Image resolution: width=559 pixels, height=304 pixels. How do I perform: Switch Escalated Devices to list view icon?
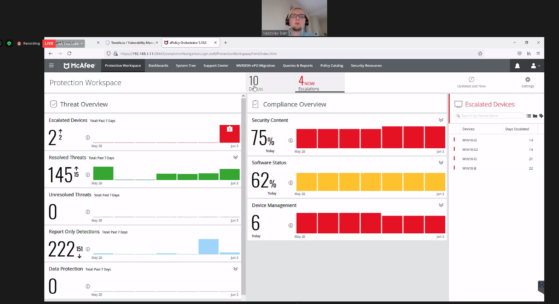click(x=529, y=116)
